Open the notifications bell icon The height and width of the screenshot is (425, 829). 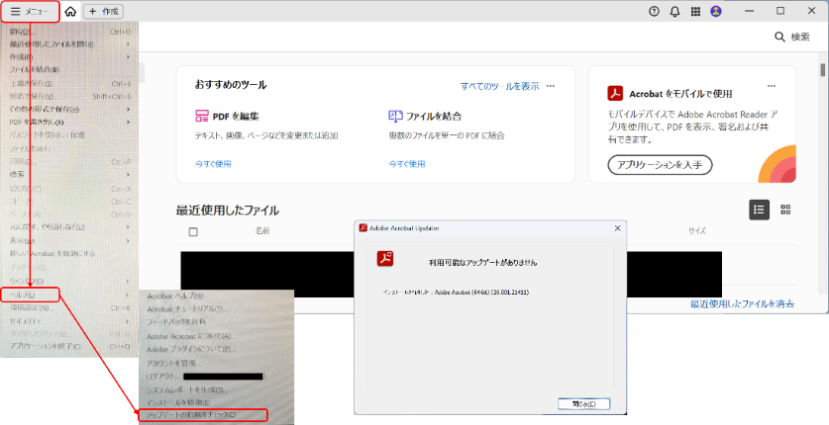point(674,11)
